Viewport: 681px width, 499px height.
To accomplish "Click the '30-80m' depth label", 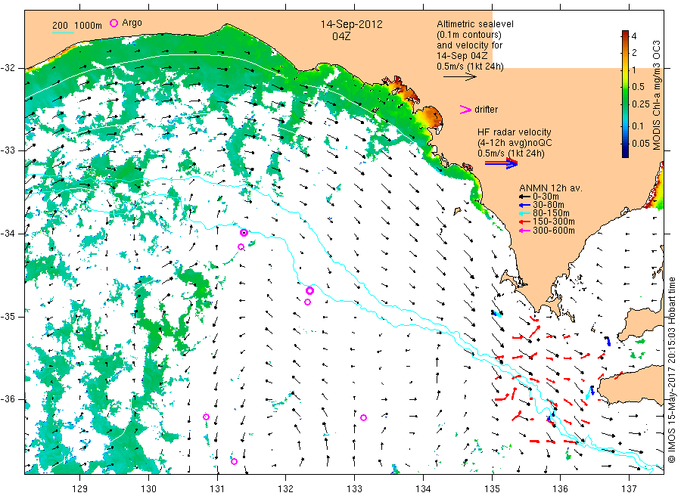I will [548, 205].
